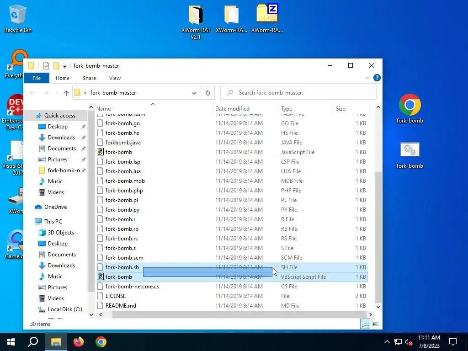Sort by Type column header
Screen dimensions: 468x351
click(305, 109)
